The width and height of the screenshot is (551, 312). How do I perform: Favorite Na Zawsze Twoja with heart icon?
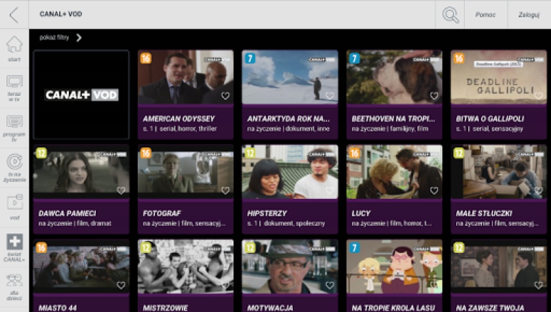coord(539,285)
